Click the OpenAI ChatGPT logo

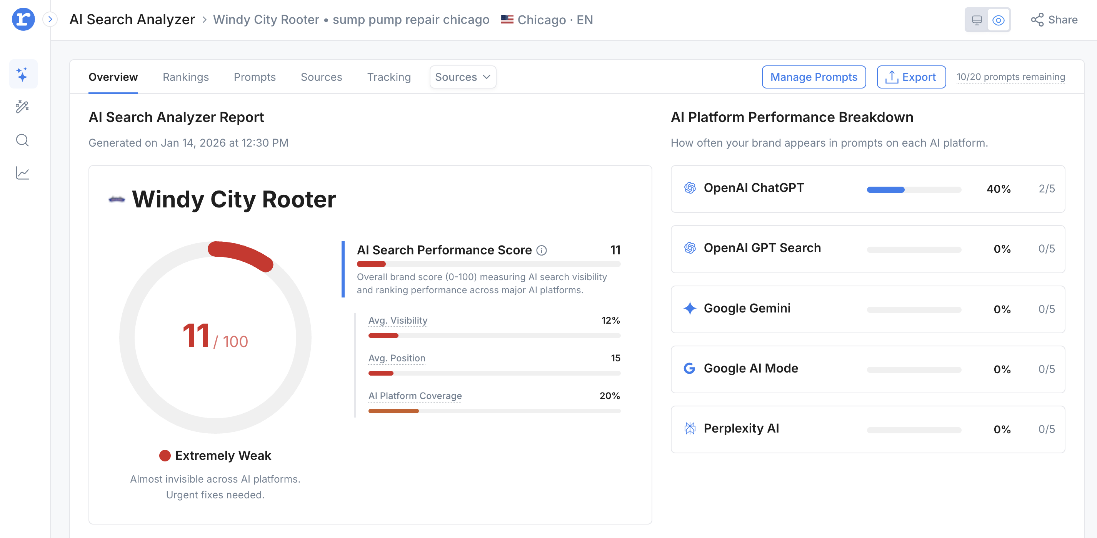click(690, 187)
